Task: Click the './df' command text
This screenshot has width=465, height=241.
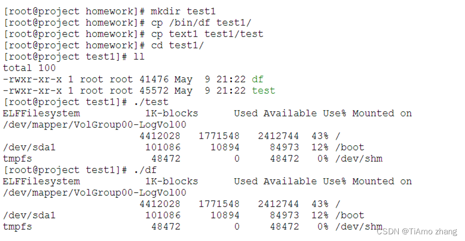Action: 145,170
